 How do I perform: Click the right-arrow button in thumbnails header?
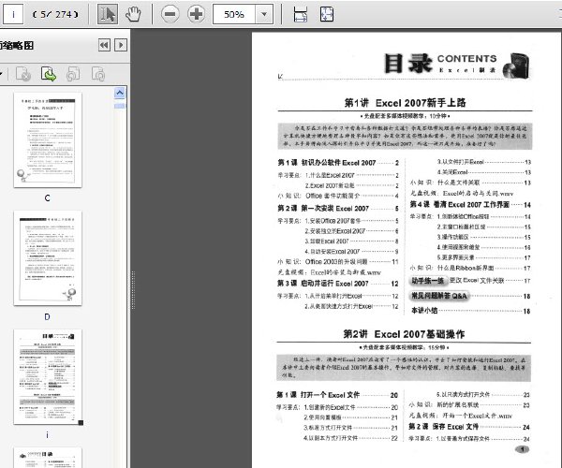click(121, 45)
